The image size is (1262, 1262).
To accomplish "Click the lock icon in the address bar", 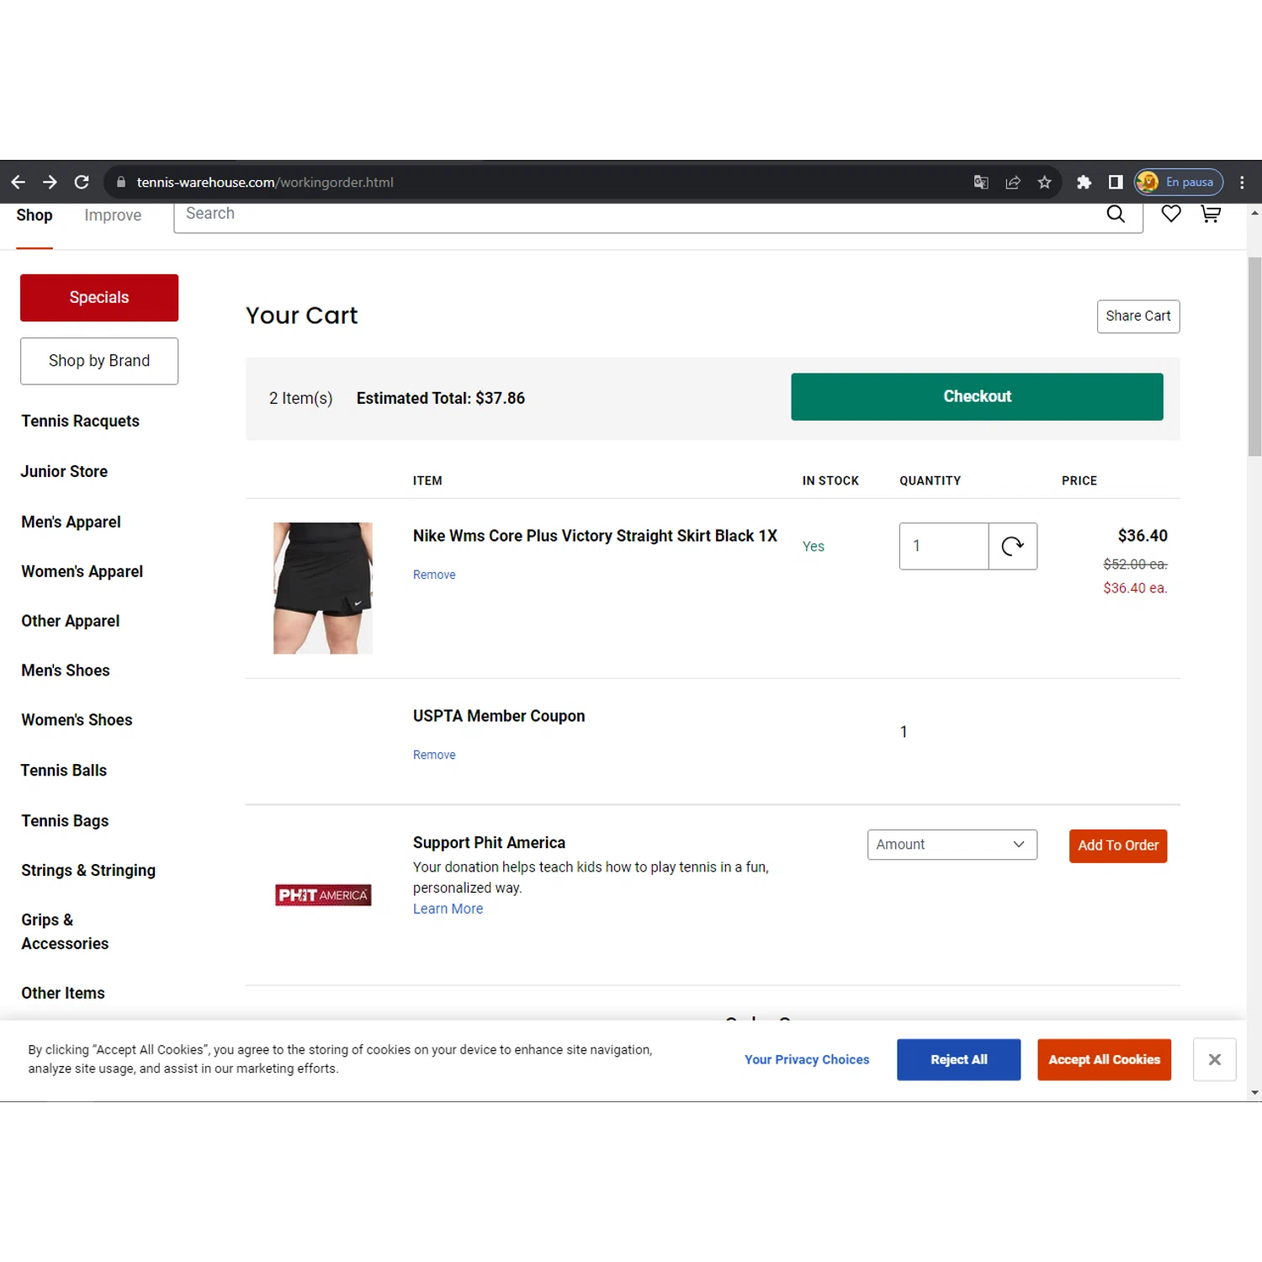I will [121, 182].
